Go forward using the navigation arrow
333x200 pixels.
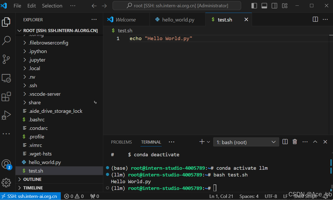pos(104,6)
